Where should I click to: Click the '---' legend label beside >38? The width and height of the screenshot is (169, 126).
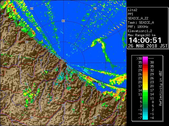pos(151,59)
